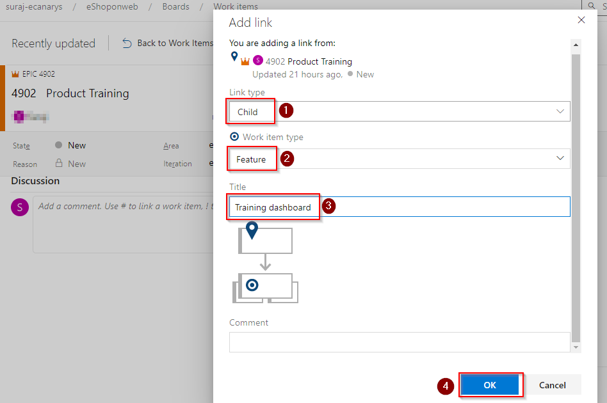
Task: Click the Comment input field
Action: (400, 342)
